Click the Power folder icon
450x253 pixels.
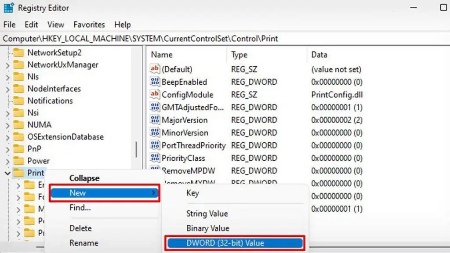pyautogui.click(x=18, y=161)
